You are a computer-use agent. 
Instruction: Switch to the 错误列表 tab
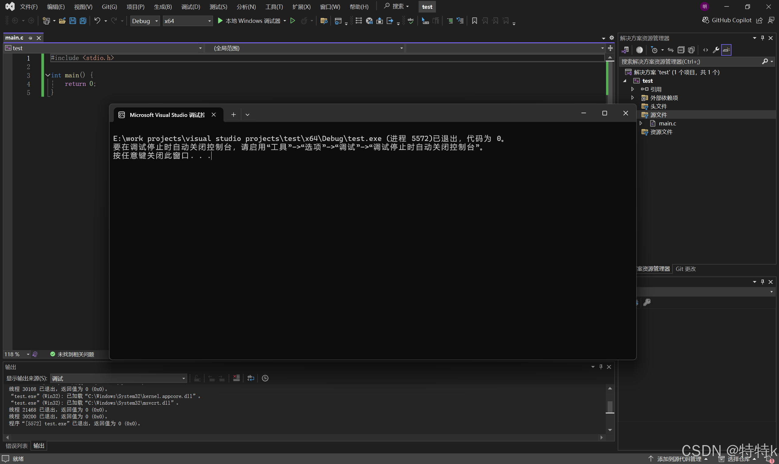[x=16, y=446]
